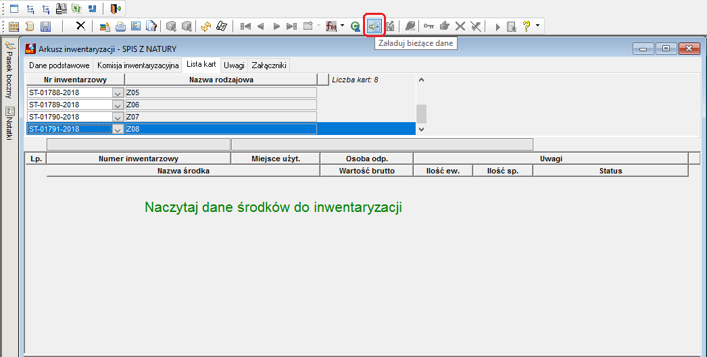This screenshot has height=357, width=707.
Task: Click 'Ilość ew.' column header
Action: point(443,171)
